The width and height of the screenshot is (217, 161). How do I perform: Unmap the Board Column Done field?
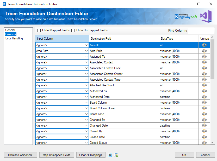204,108
